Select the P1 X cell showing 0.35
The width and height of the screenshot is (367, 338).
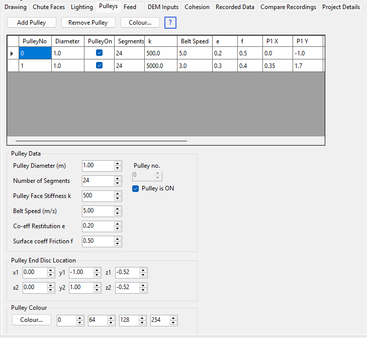click(x=278, y=65)
